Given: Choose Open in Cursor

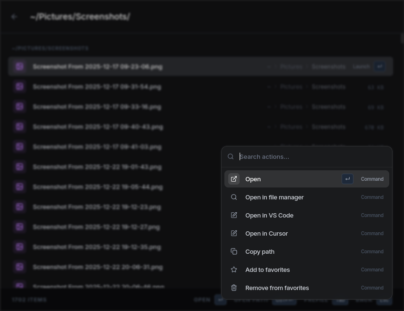Looking at the screenshot, I should [307, 233].
